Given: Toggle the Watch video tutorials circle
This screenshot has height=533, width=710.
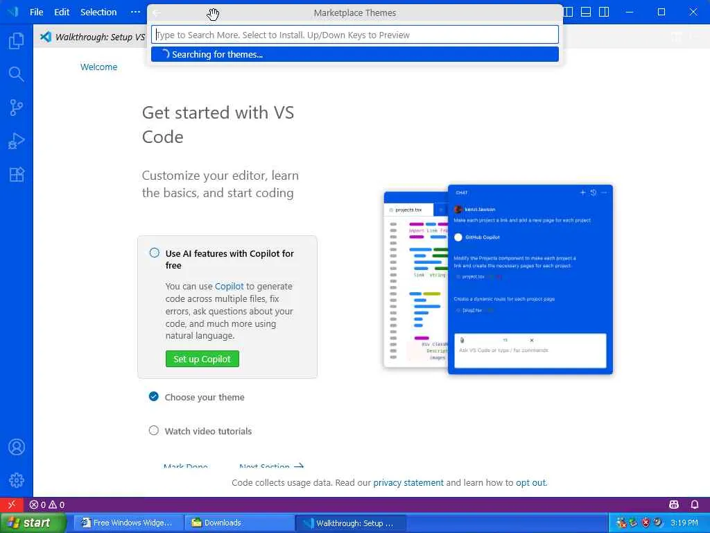Looking at the screenshot, I should coord(154,430).
